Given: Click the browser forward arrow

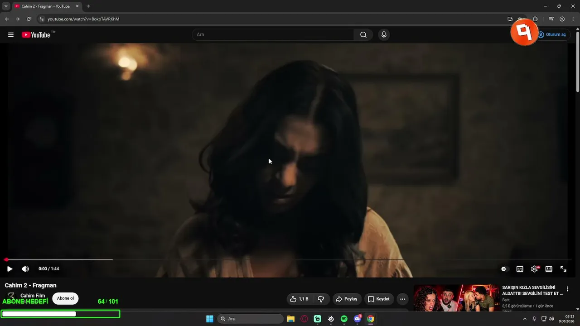Looking at the screenshot, I should (x=18, y=19).
